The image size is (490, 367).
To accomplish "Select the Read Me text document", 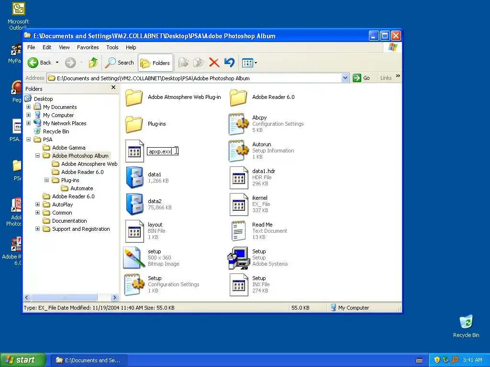I will (x=239, y=231).
